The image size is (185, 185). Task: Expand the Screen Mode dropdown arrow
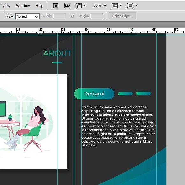136,5
